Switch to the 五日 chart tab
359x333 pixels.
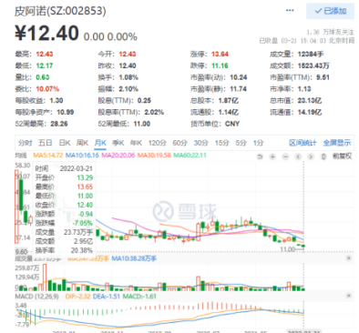(x=46, y=143)
